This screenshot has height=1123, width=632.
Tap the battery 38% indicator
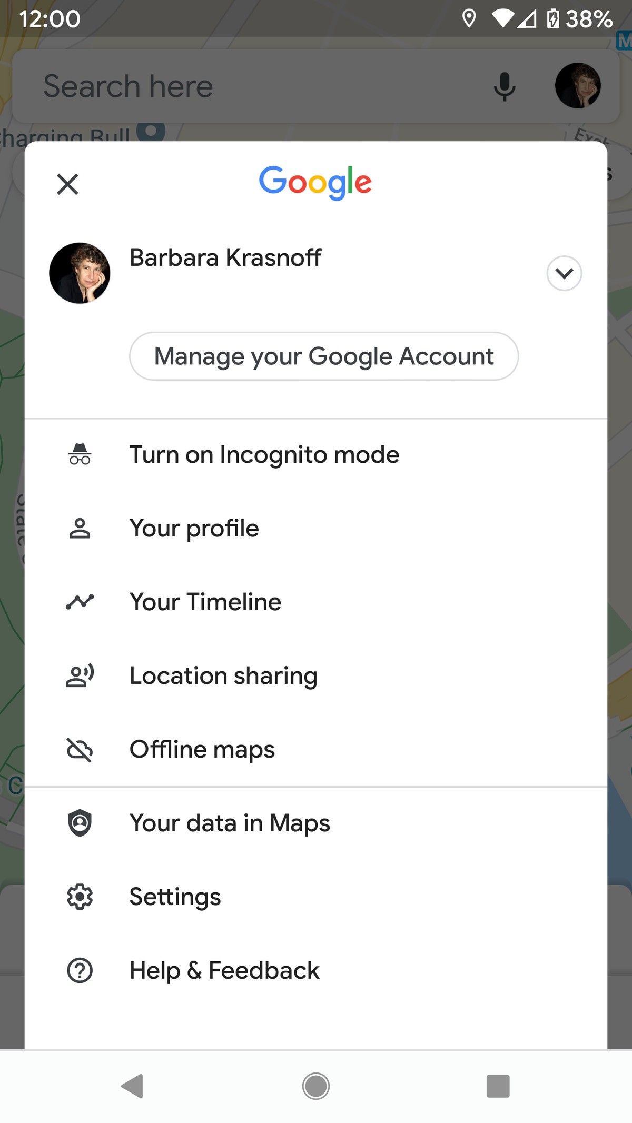click(579, 19)
